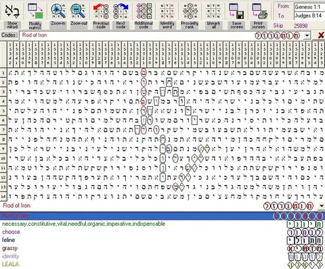
Task: Select the 'grassy' list row
Action: click(x=162, y=248)
